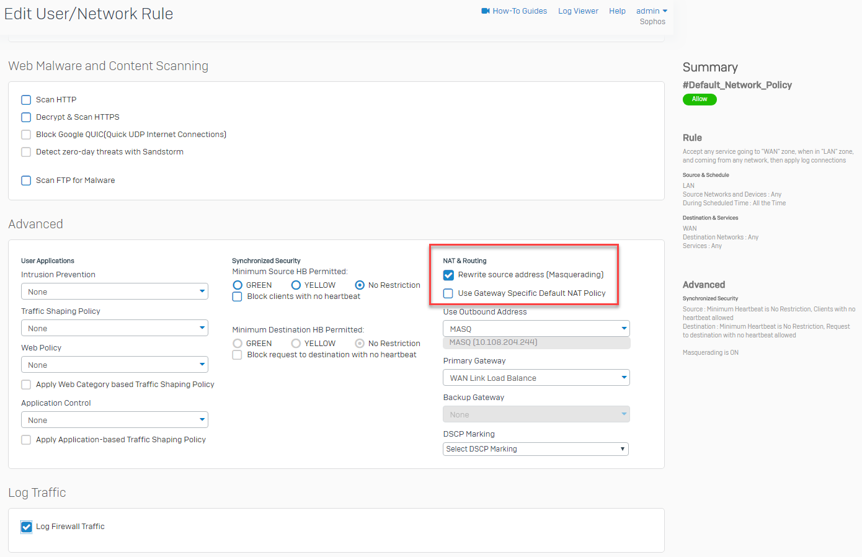The image size is (862, 557).
Task: Open the admin user dropdown menu
Action: coord(651,11)
